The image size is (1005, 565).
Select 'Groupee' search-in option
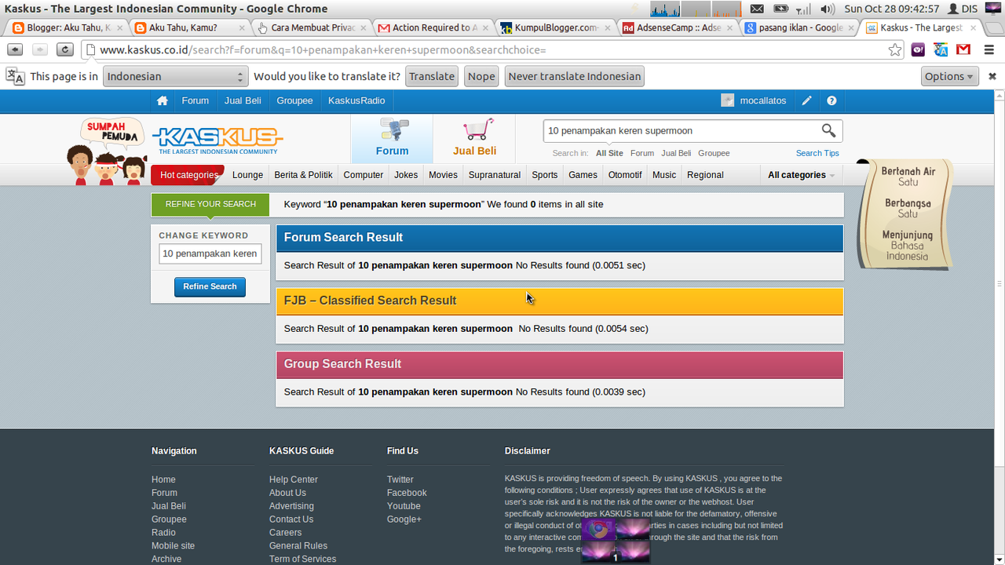pos(714,153)
